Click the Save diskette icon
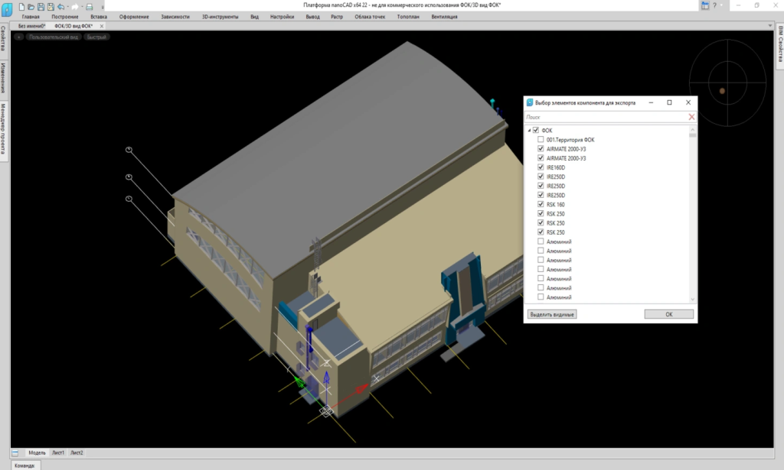The width and height of the screenshot is (784, 470). click(42, 6)
